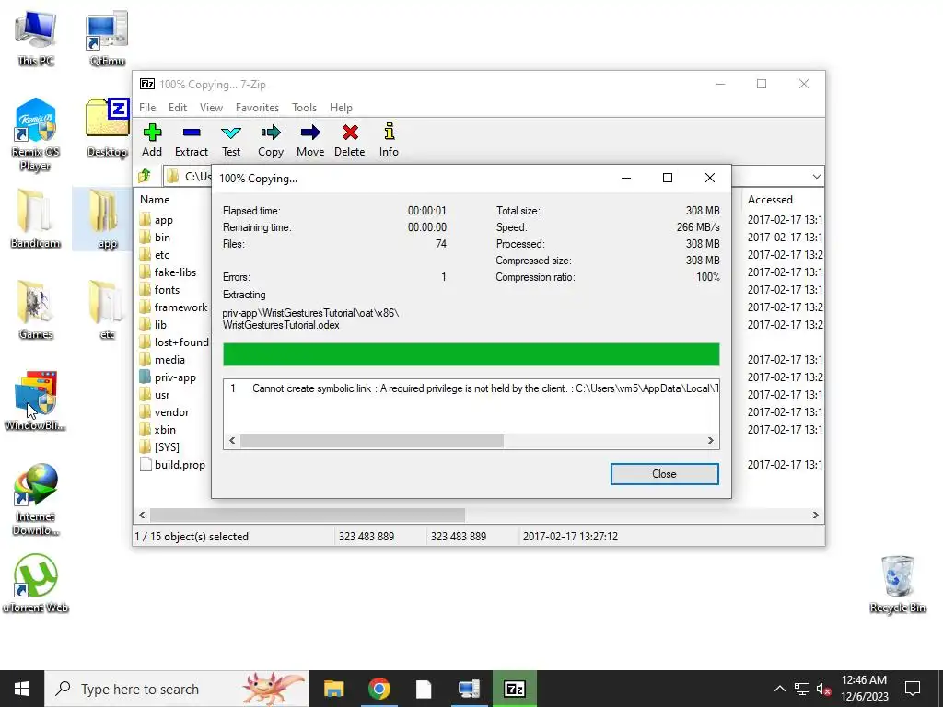
Task: Select the etc folder on desktop
Action: tap(107, 310)
